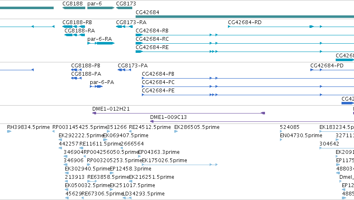Click the 45629 EST label
The height and width of the screenshot is (200, 354).
[74, 194]
